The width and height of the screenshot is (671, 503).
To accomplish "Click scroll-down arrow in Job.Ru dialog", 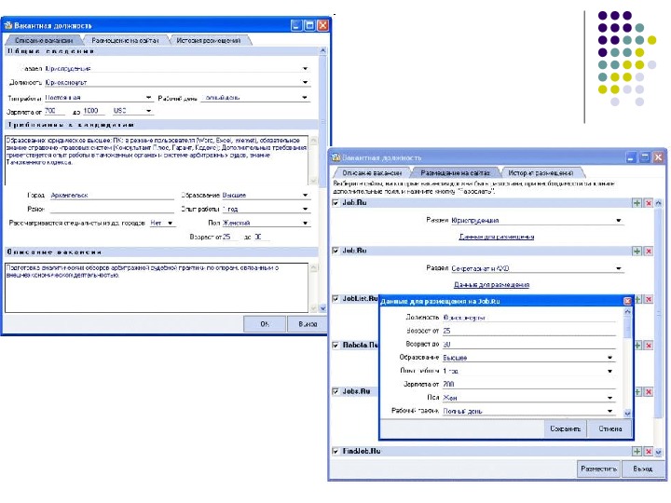I will [627, 414].
